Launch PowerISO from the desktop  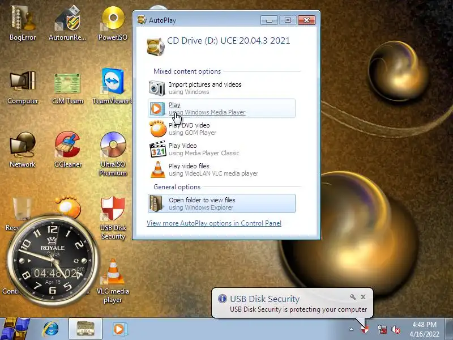(113, 24)
